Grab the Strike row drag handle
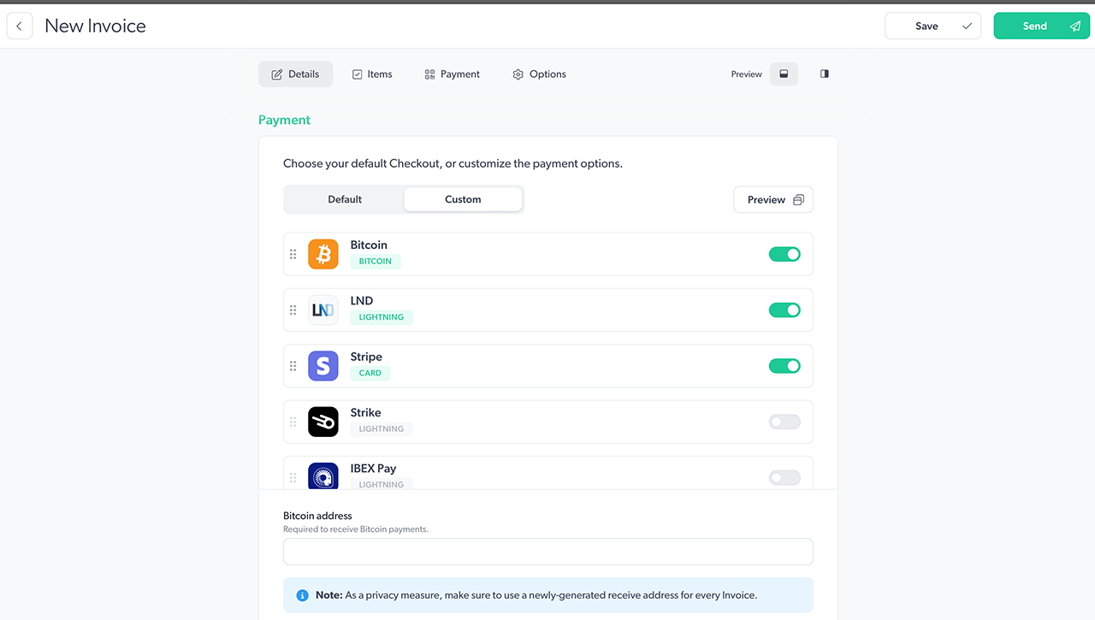 [293, 422]
